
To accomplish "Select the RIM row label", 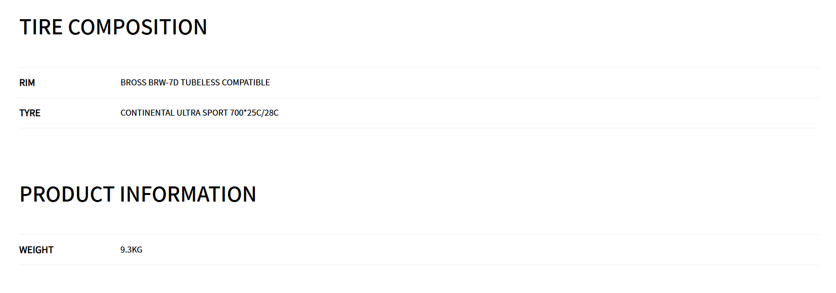I will pos(27,83).
